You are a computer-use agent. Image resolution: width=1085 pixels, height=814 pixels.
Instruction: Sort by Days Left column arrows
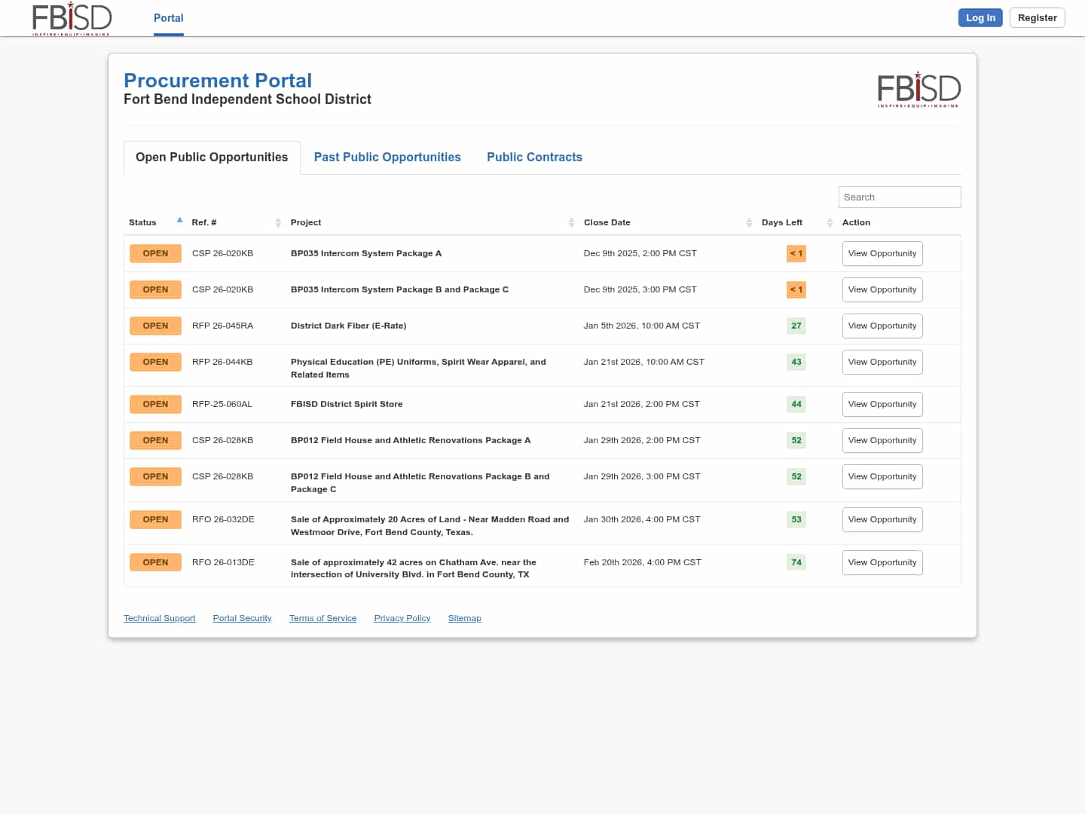tap(830, 222)
